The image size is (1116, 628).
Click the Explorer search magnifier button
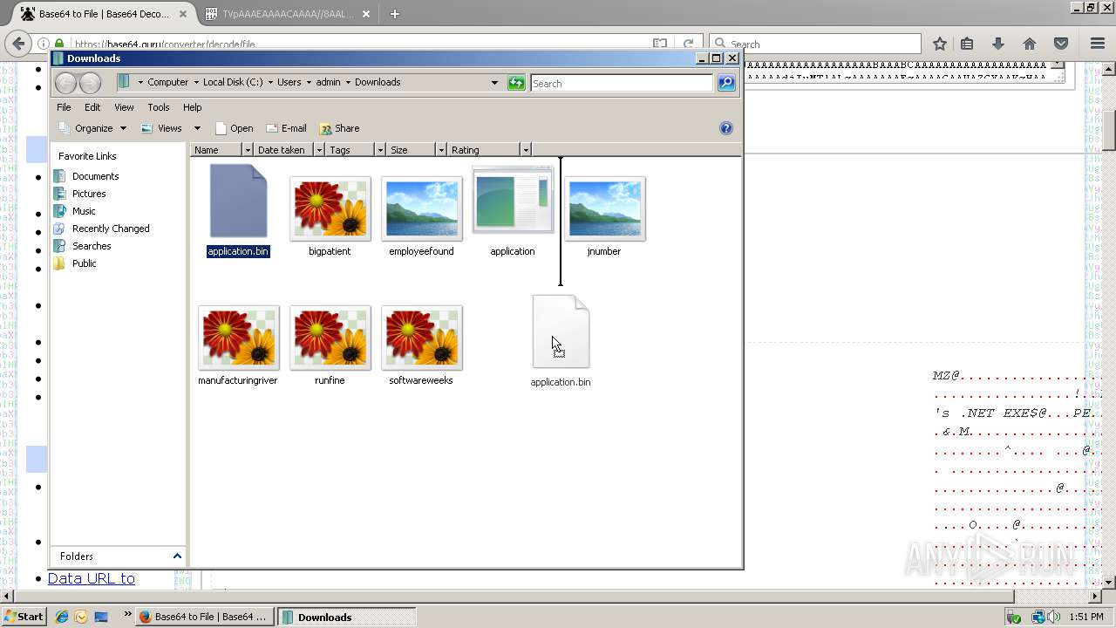tap(726, 83)
